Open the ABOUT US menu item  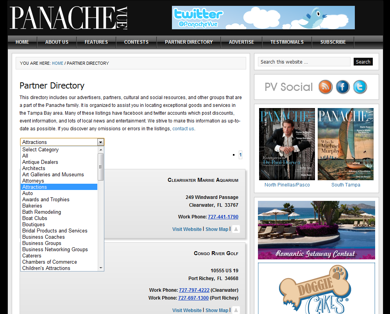[x=57, y=42]
